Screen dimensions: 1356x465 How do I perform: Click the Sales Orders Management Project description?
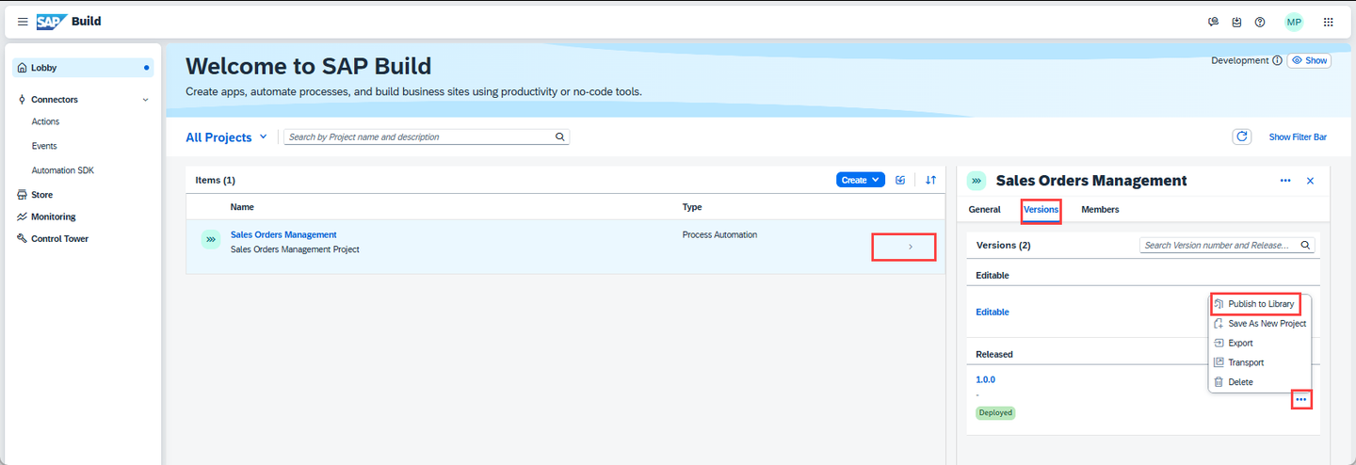[x=295, y=249]
